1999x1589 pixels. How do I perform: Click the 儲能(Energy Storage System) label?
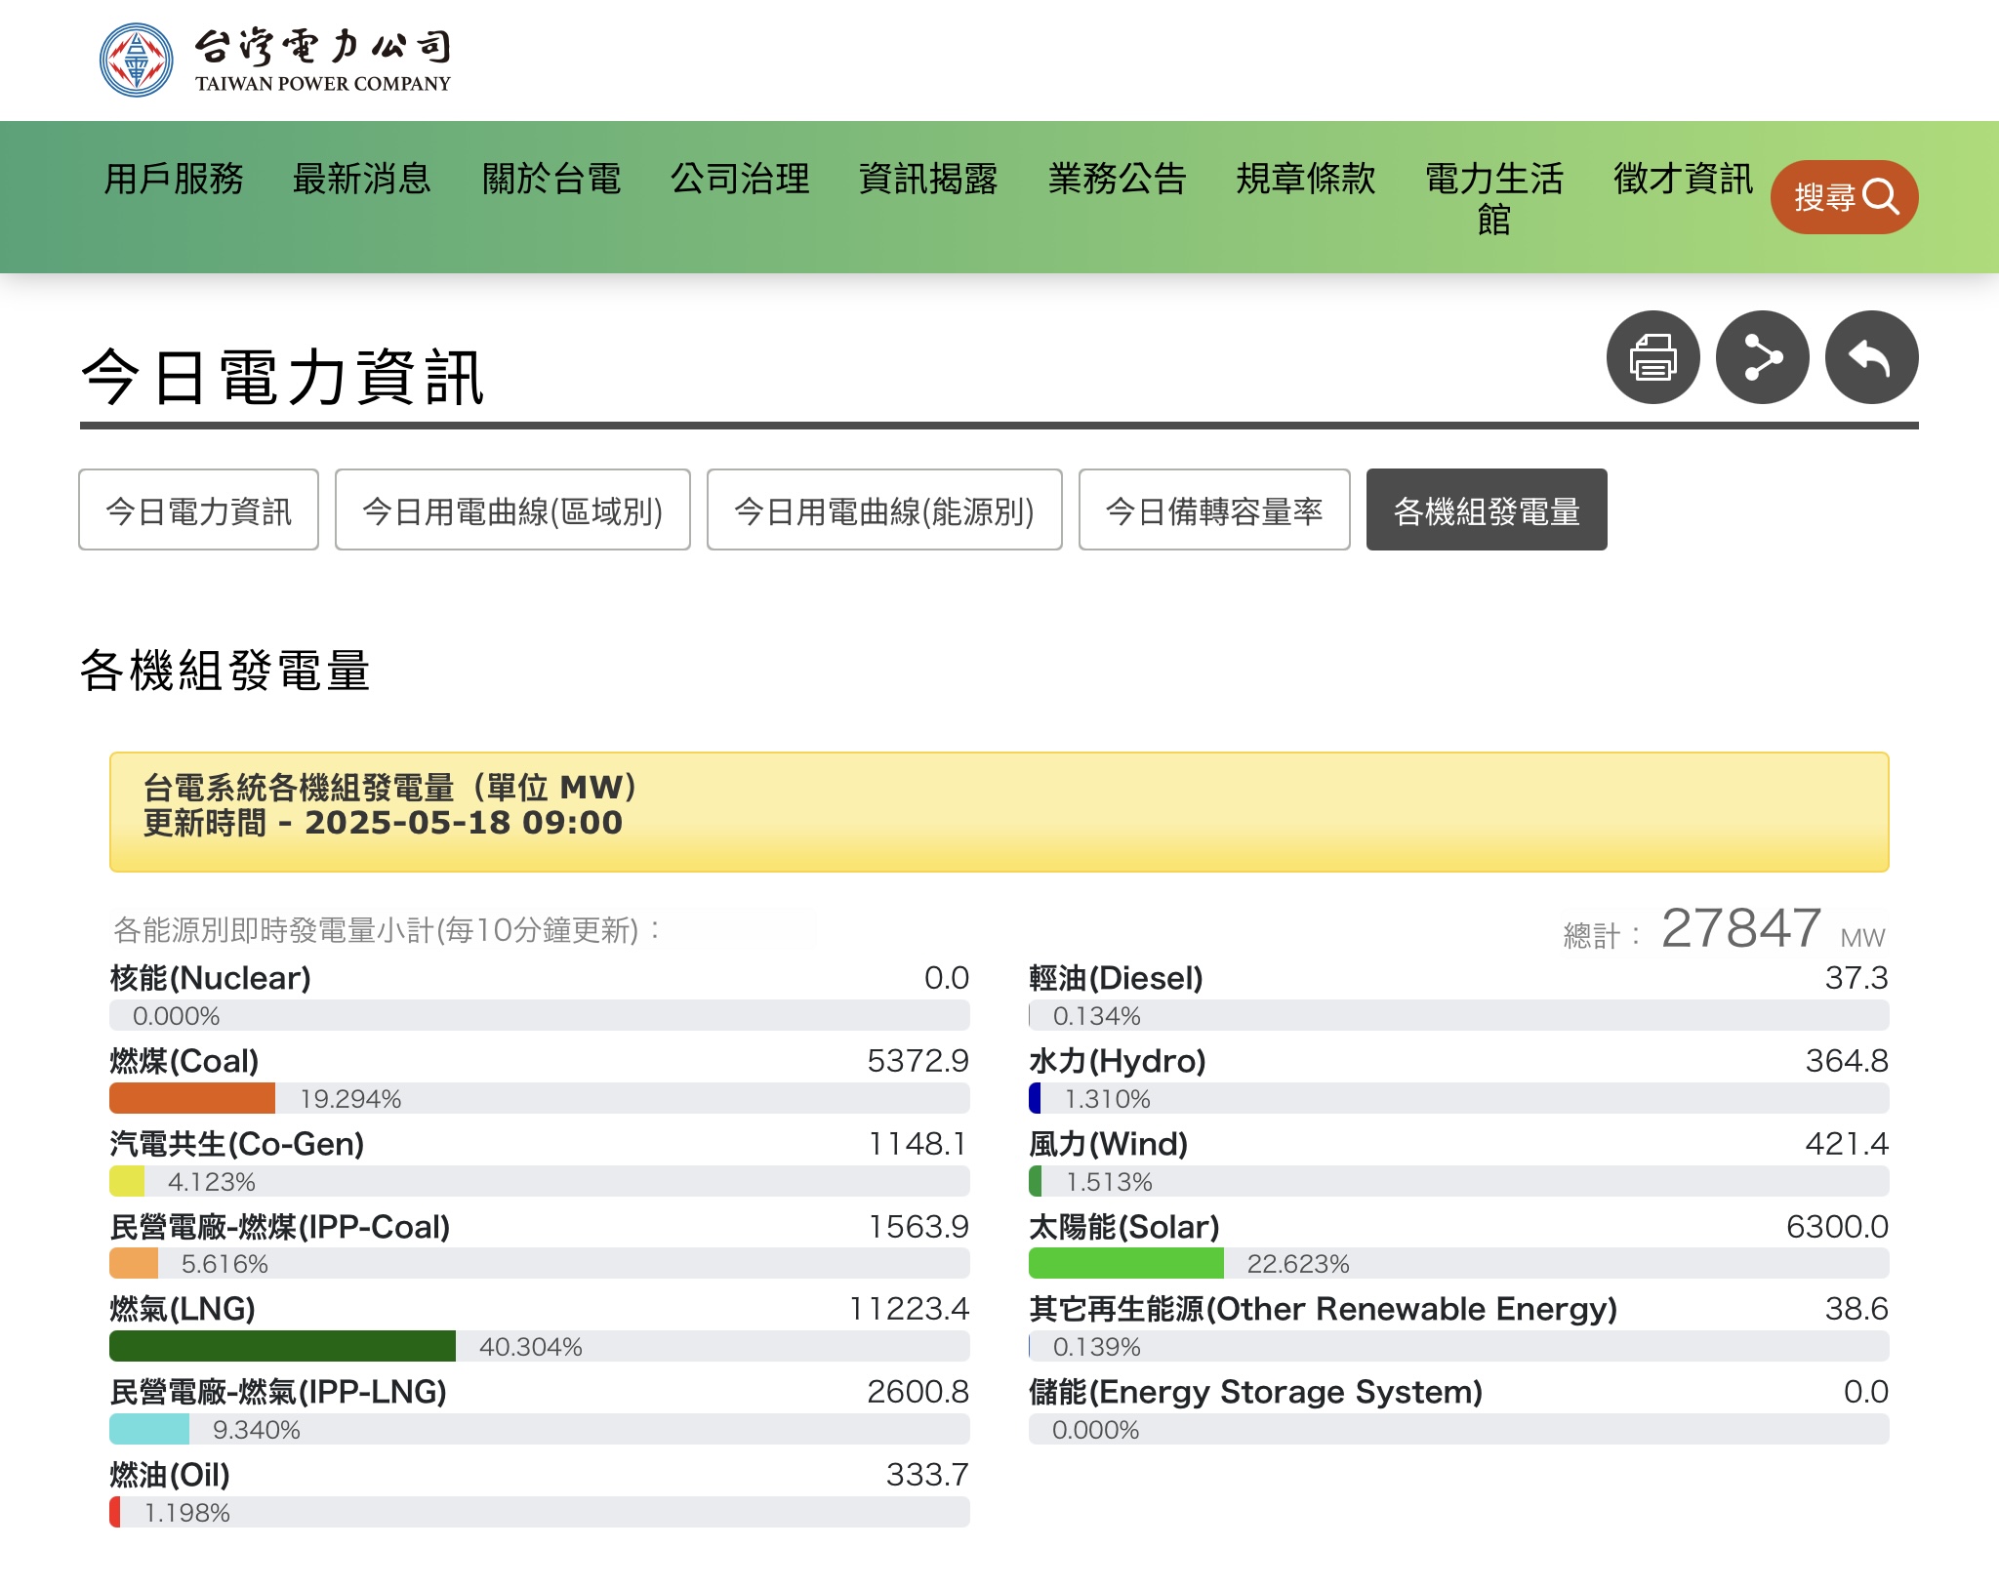1256,1391
